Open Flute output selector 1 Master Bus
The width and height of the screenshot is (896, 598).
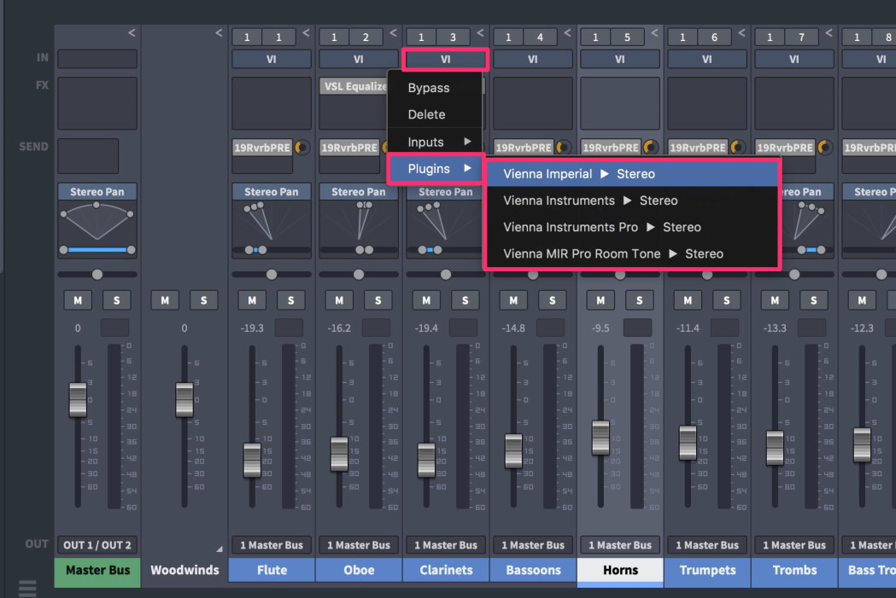coord(272,545)
